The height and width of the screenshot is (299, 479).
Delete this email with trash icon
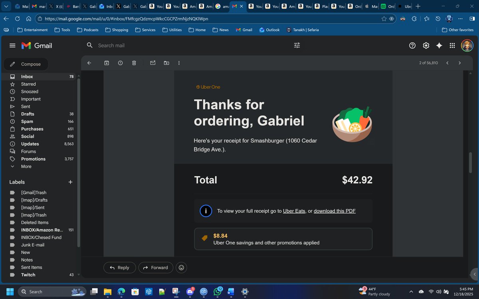[134, 63]
